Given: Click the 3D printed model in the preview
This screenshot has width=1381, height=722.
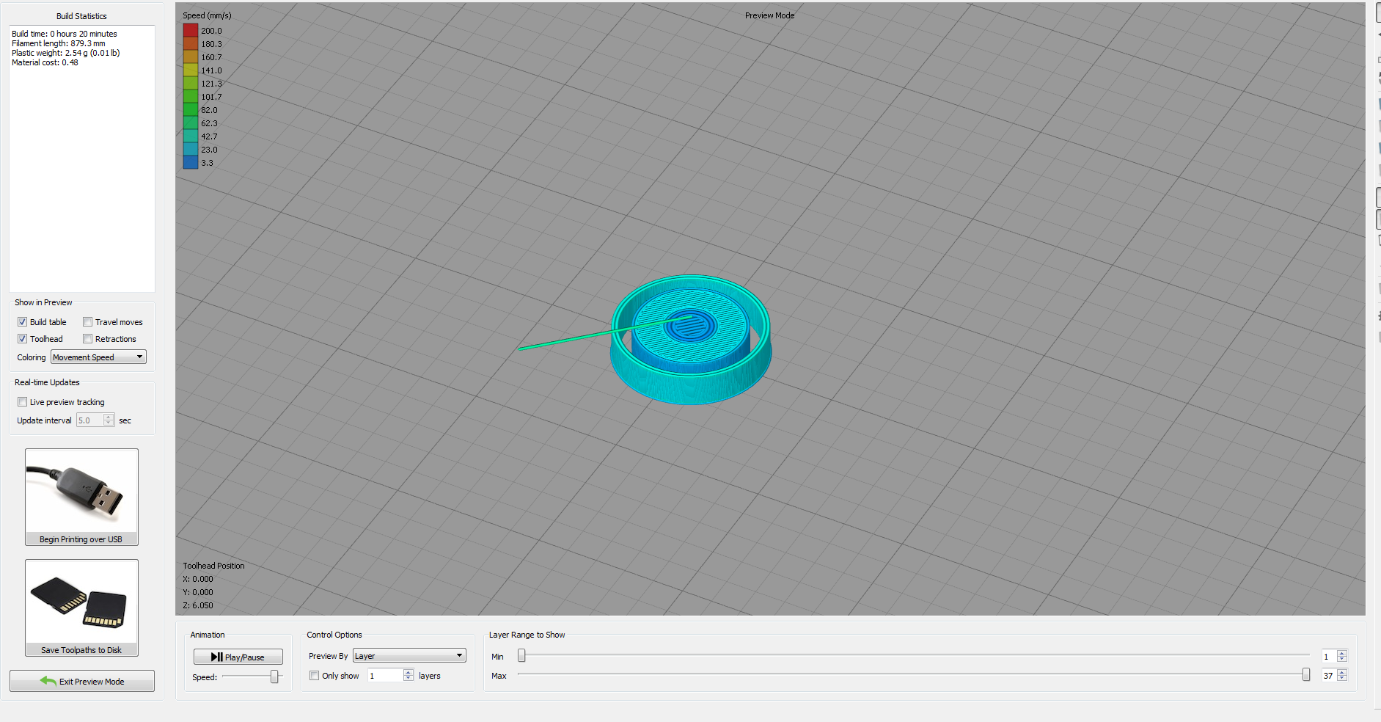Looking at the screenshot, I should (x=691, y=339).
